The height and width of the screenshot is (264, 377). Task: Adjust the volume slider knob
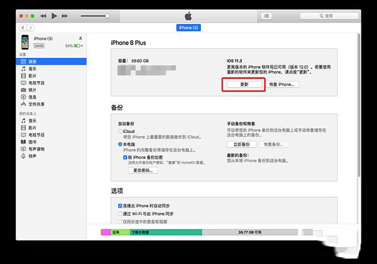107,16
